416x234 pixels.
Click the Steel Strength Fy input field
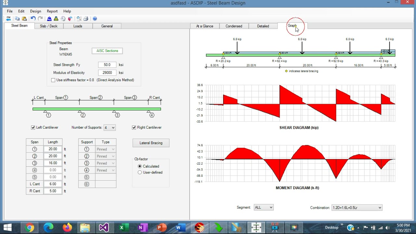[x=107, y=65]
